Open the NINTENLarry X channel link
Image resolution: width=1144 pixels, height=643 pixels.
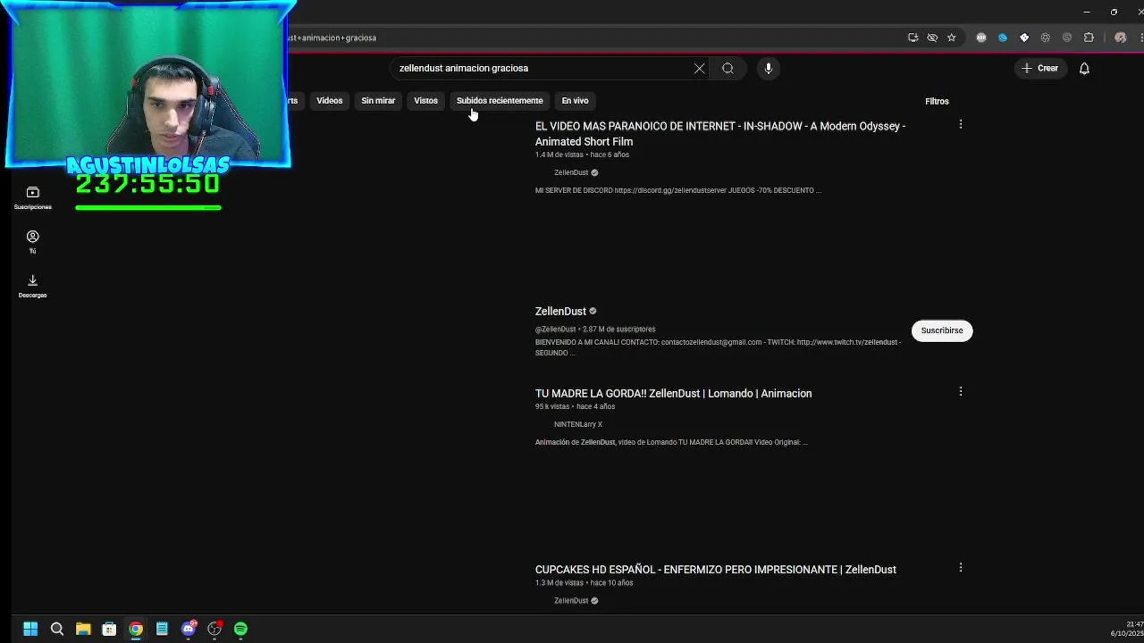577,424
